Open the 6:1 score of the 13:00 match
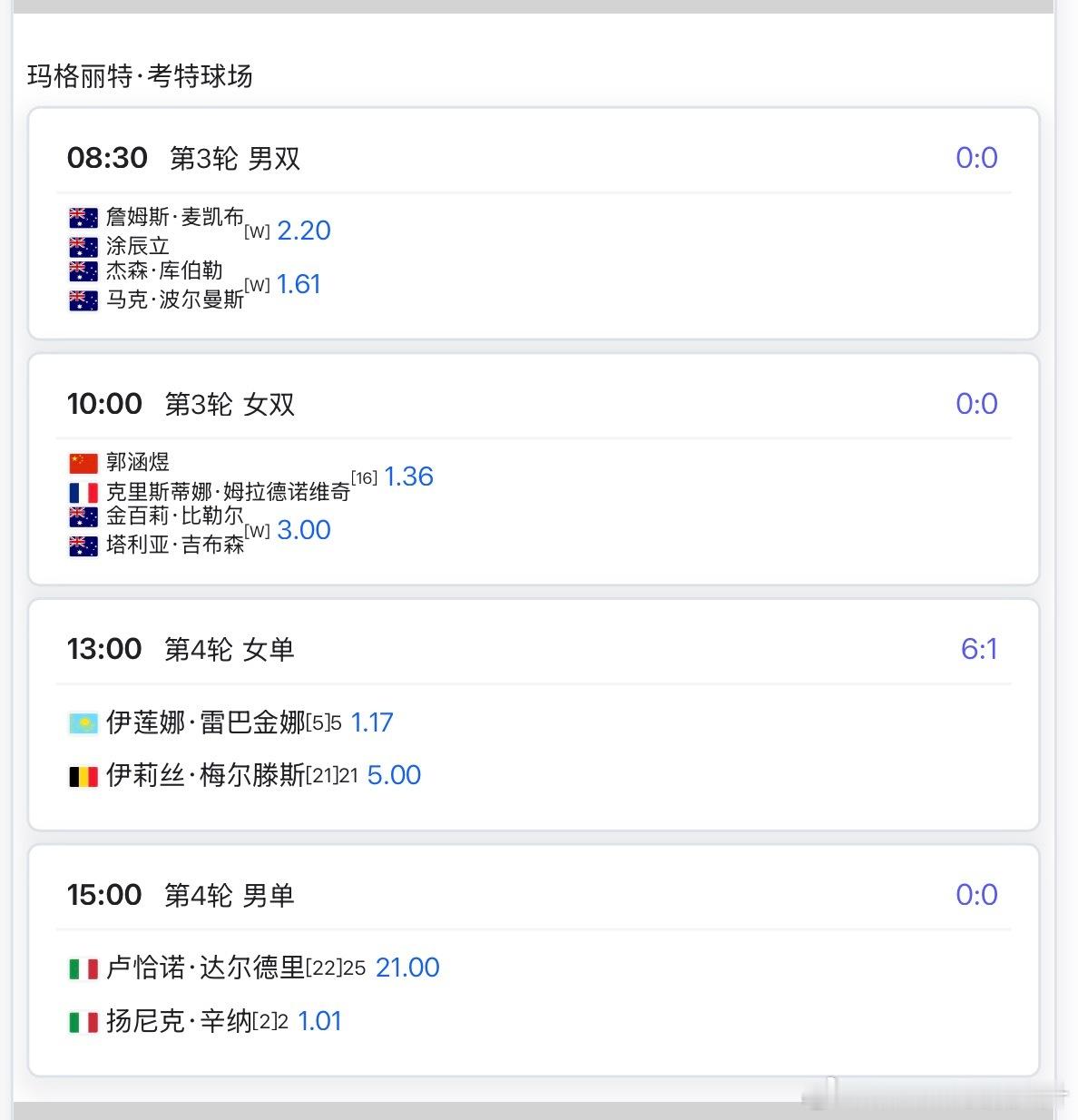This screenshot has width=1078, height=1120. tap(978, 649)
